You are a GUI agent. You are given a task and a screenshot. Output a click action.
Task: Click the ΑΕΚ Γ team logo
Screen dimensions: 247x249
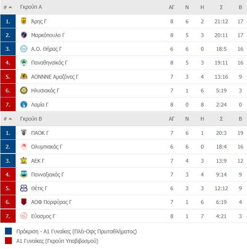(24, 160)
